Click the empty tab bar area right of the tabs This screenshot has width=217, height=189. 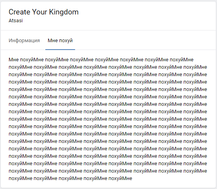pos(145,40)
